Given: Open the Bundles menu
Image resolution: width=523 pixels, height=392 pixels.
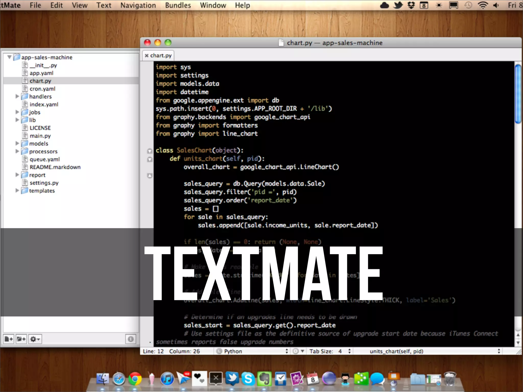Looking at the screenshot, I should (178, 5).
